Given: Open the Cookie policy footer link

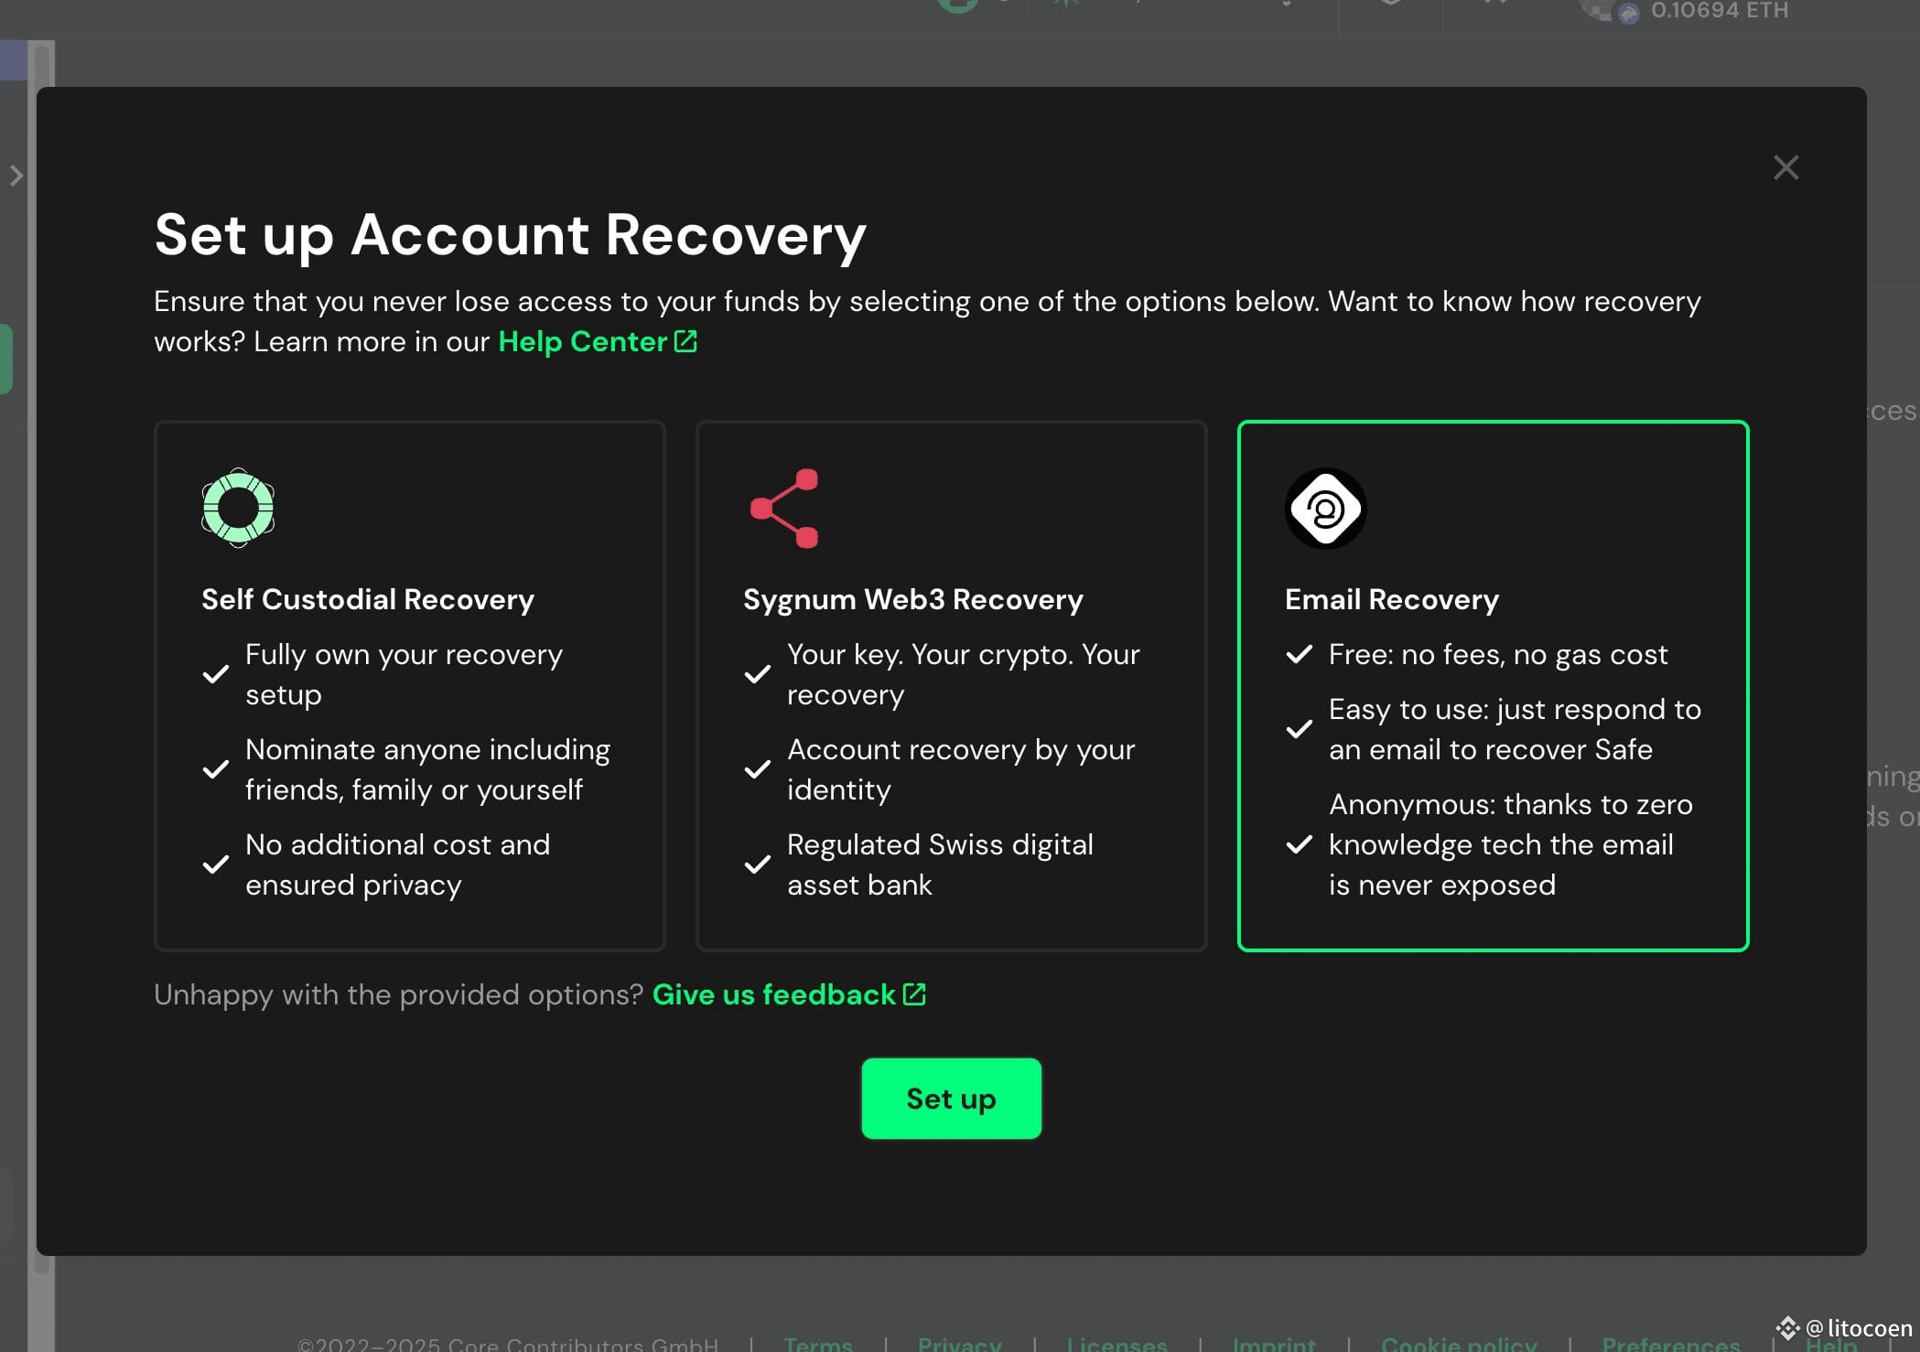Looking at the screenshot, I should [1459, 1343].
